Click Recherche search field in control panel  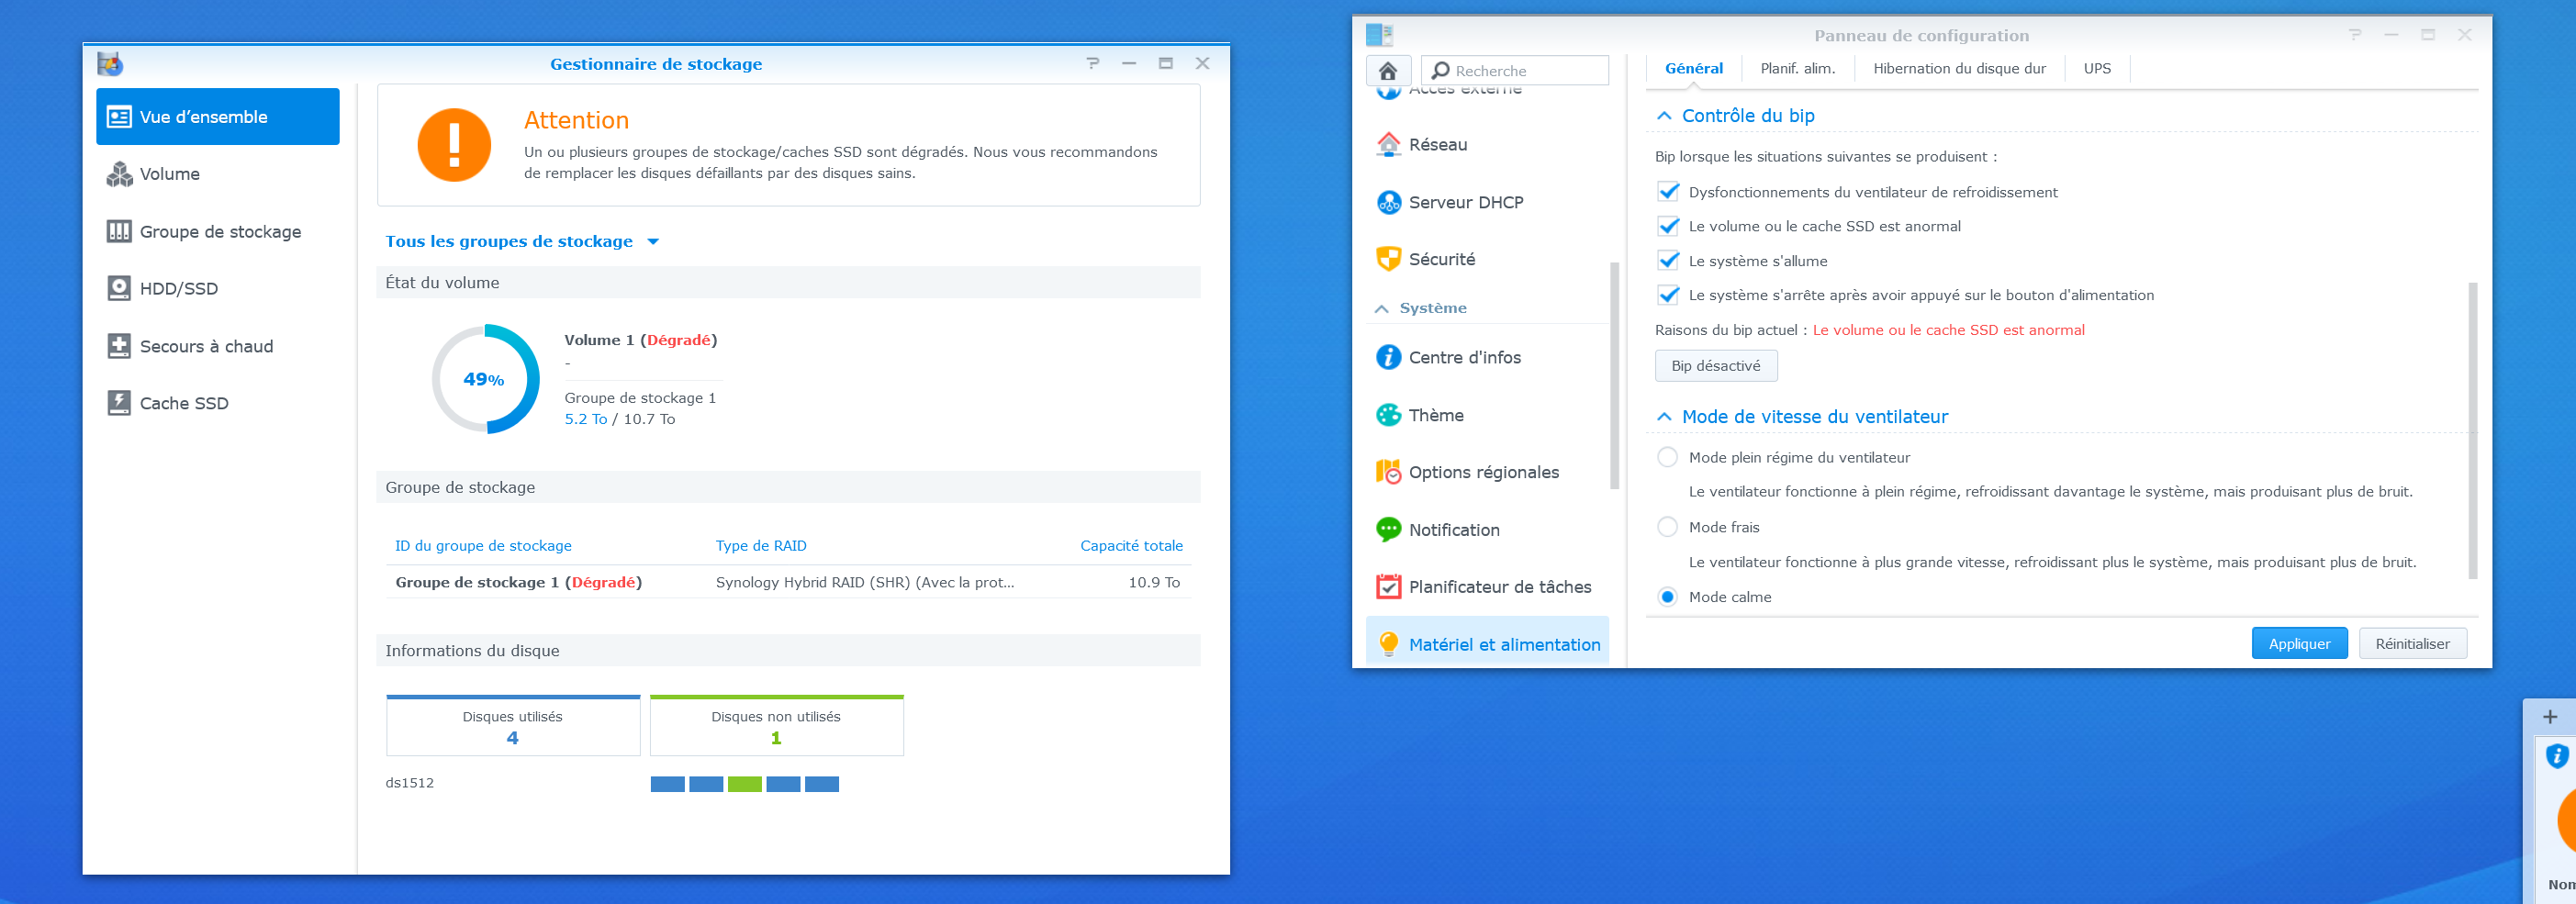[1514, 71]
